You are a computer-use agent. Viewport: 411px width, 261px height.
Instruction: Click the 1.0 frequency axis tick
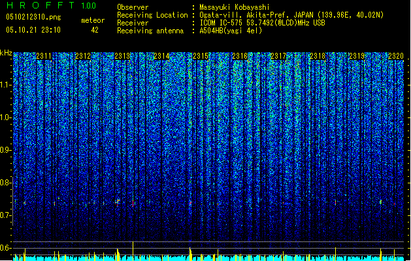tap(6, 117)
